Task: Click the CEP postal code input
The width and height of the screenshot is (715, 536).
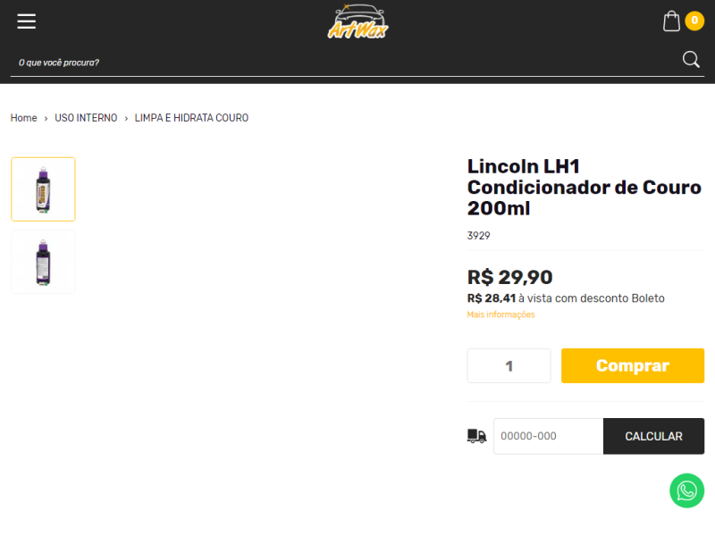Action: click(x=548, y=436)
